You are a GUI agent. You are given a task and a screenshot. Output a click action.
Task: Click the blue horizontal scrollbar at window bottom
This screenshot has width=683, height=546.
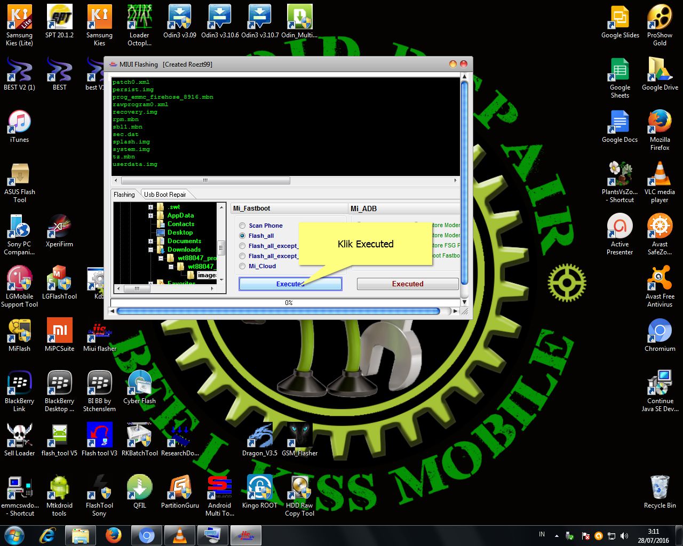[x=278, y=311]
